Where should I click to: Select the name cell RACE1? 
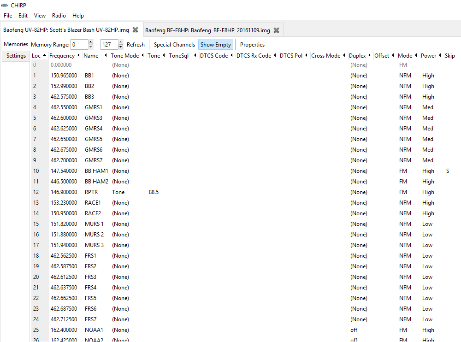[93, 203]
